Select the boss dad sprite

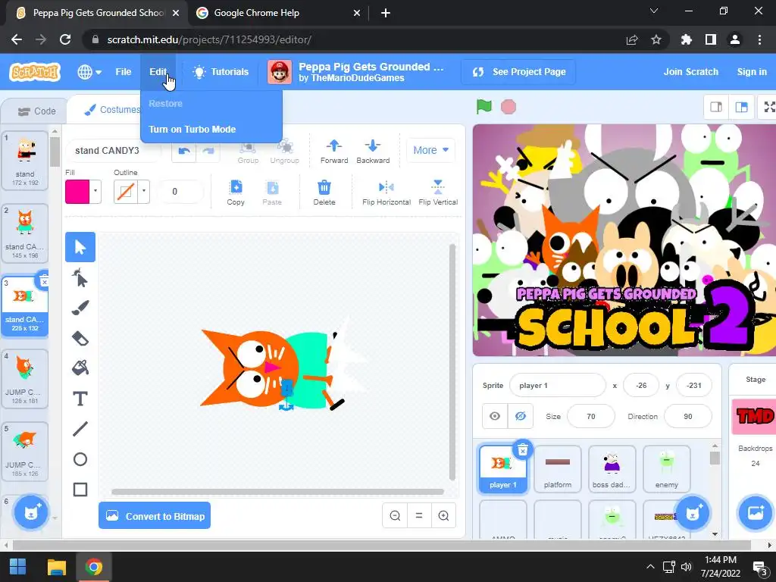coord(612,469)
